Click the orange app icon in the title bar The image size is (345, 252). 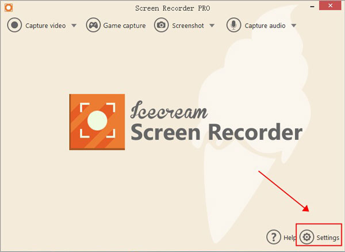[x=9, y=7]
